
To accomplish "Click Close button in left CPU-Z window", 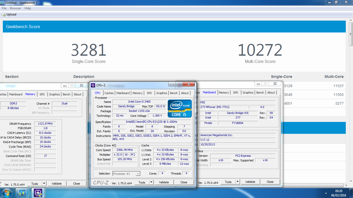I will pyautogui.click(x=76, y=184).
